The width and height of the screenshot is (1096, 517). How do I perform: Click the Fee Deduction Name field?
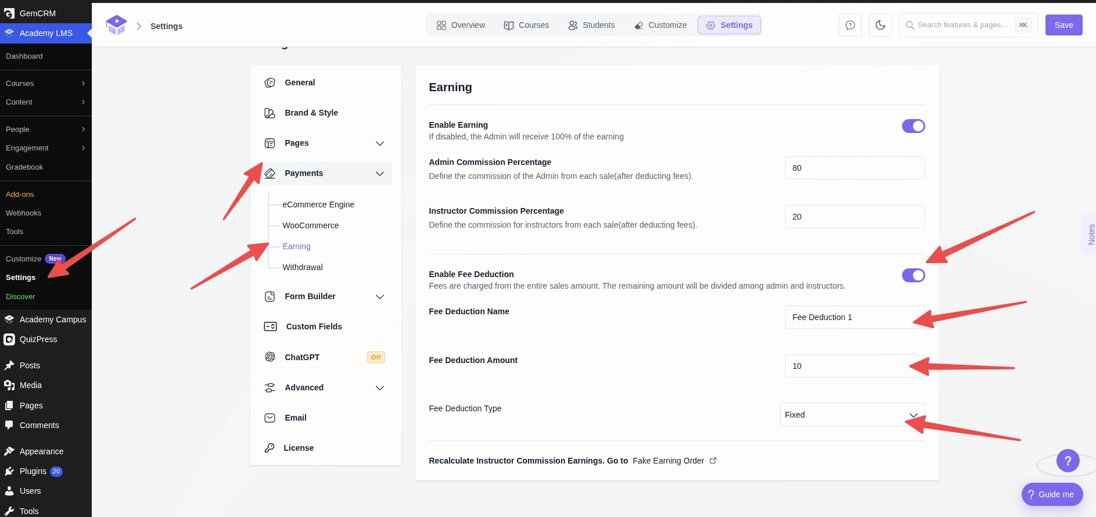click(854, 317)
